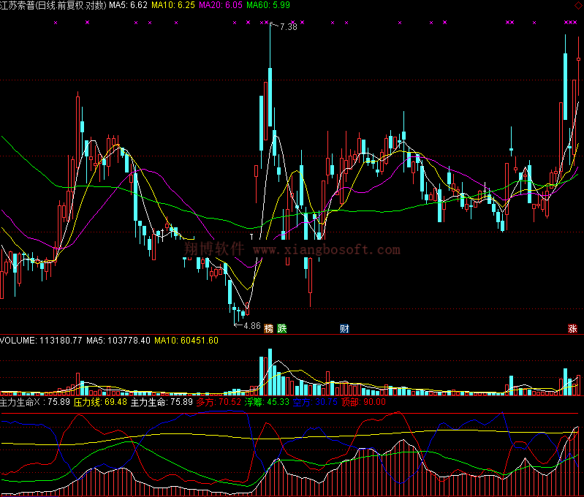584x497 pixels.
Task: Click the 4.86 low price annotation
Action: pyautogui.click(x=251, y=326)
